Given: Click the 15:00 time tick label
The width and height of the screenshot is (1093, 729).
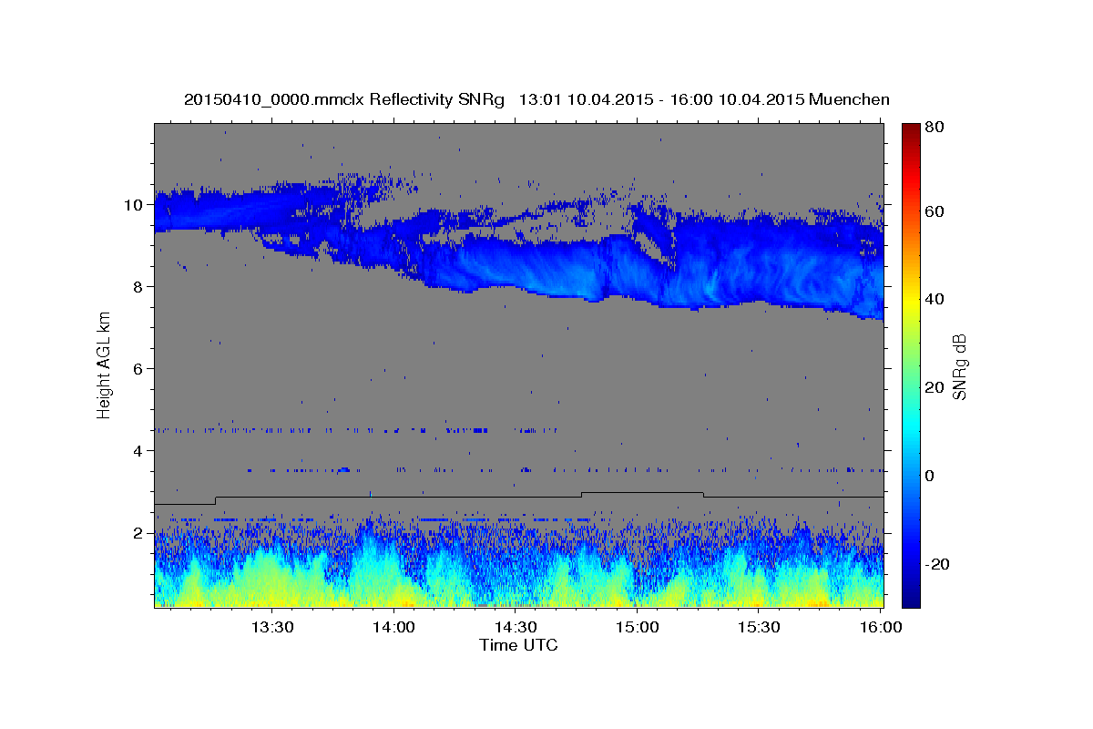Looking at the screenshot, I should click(x=637, y=627).
